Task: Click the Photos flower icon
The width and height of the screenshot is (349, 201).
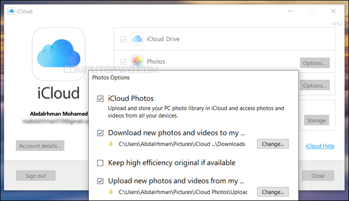Action: [137, 62]
